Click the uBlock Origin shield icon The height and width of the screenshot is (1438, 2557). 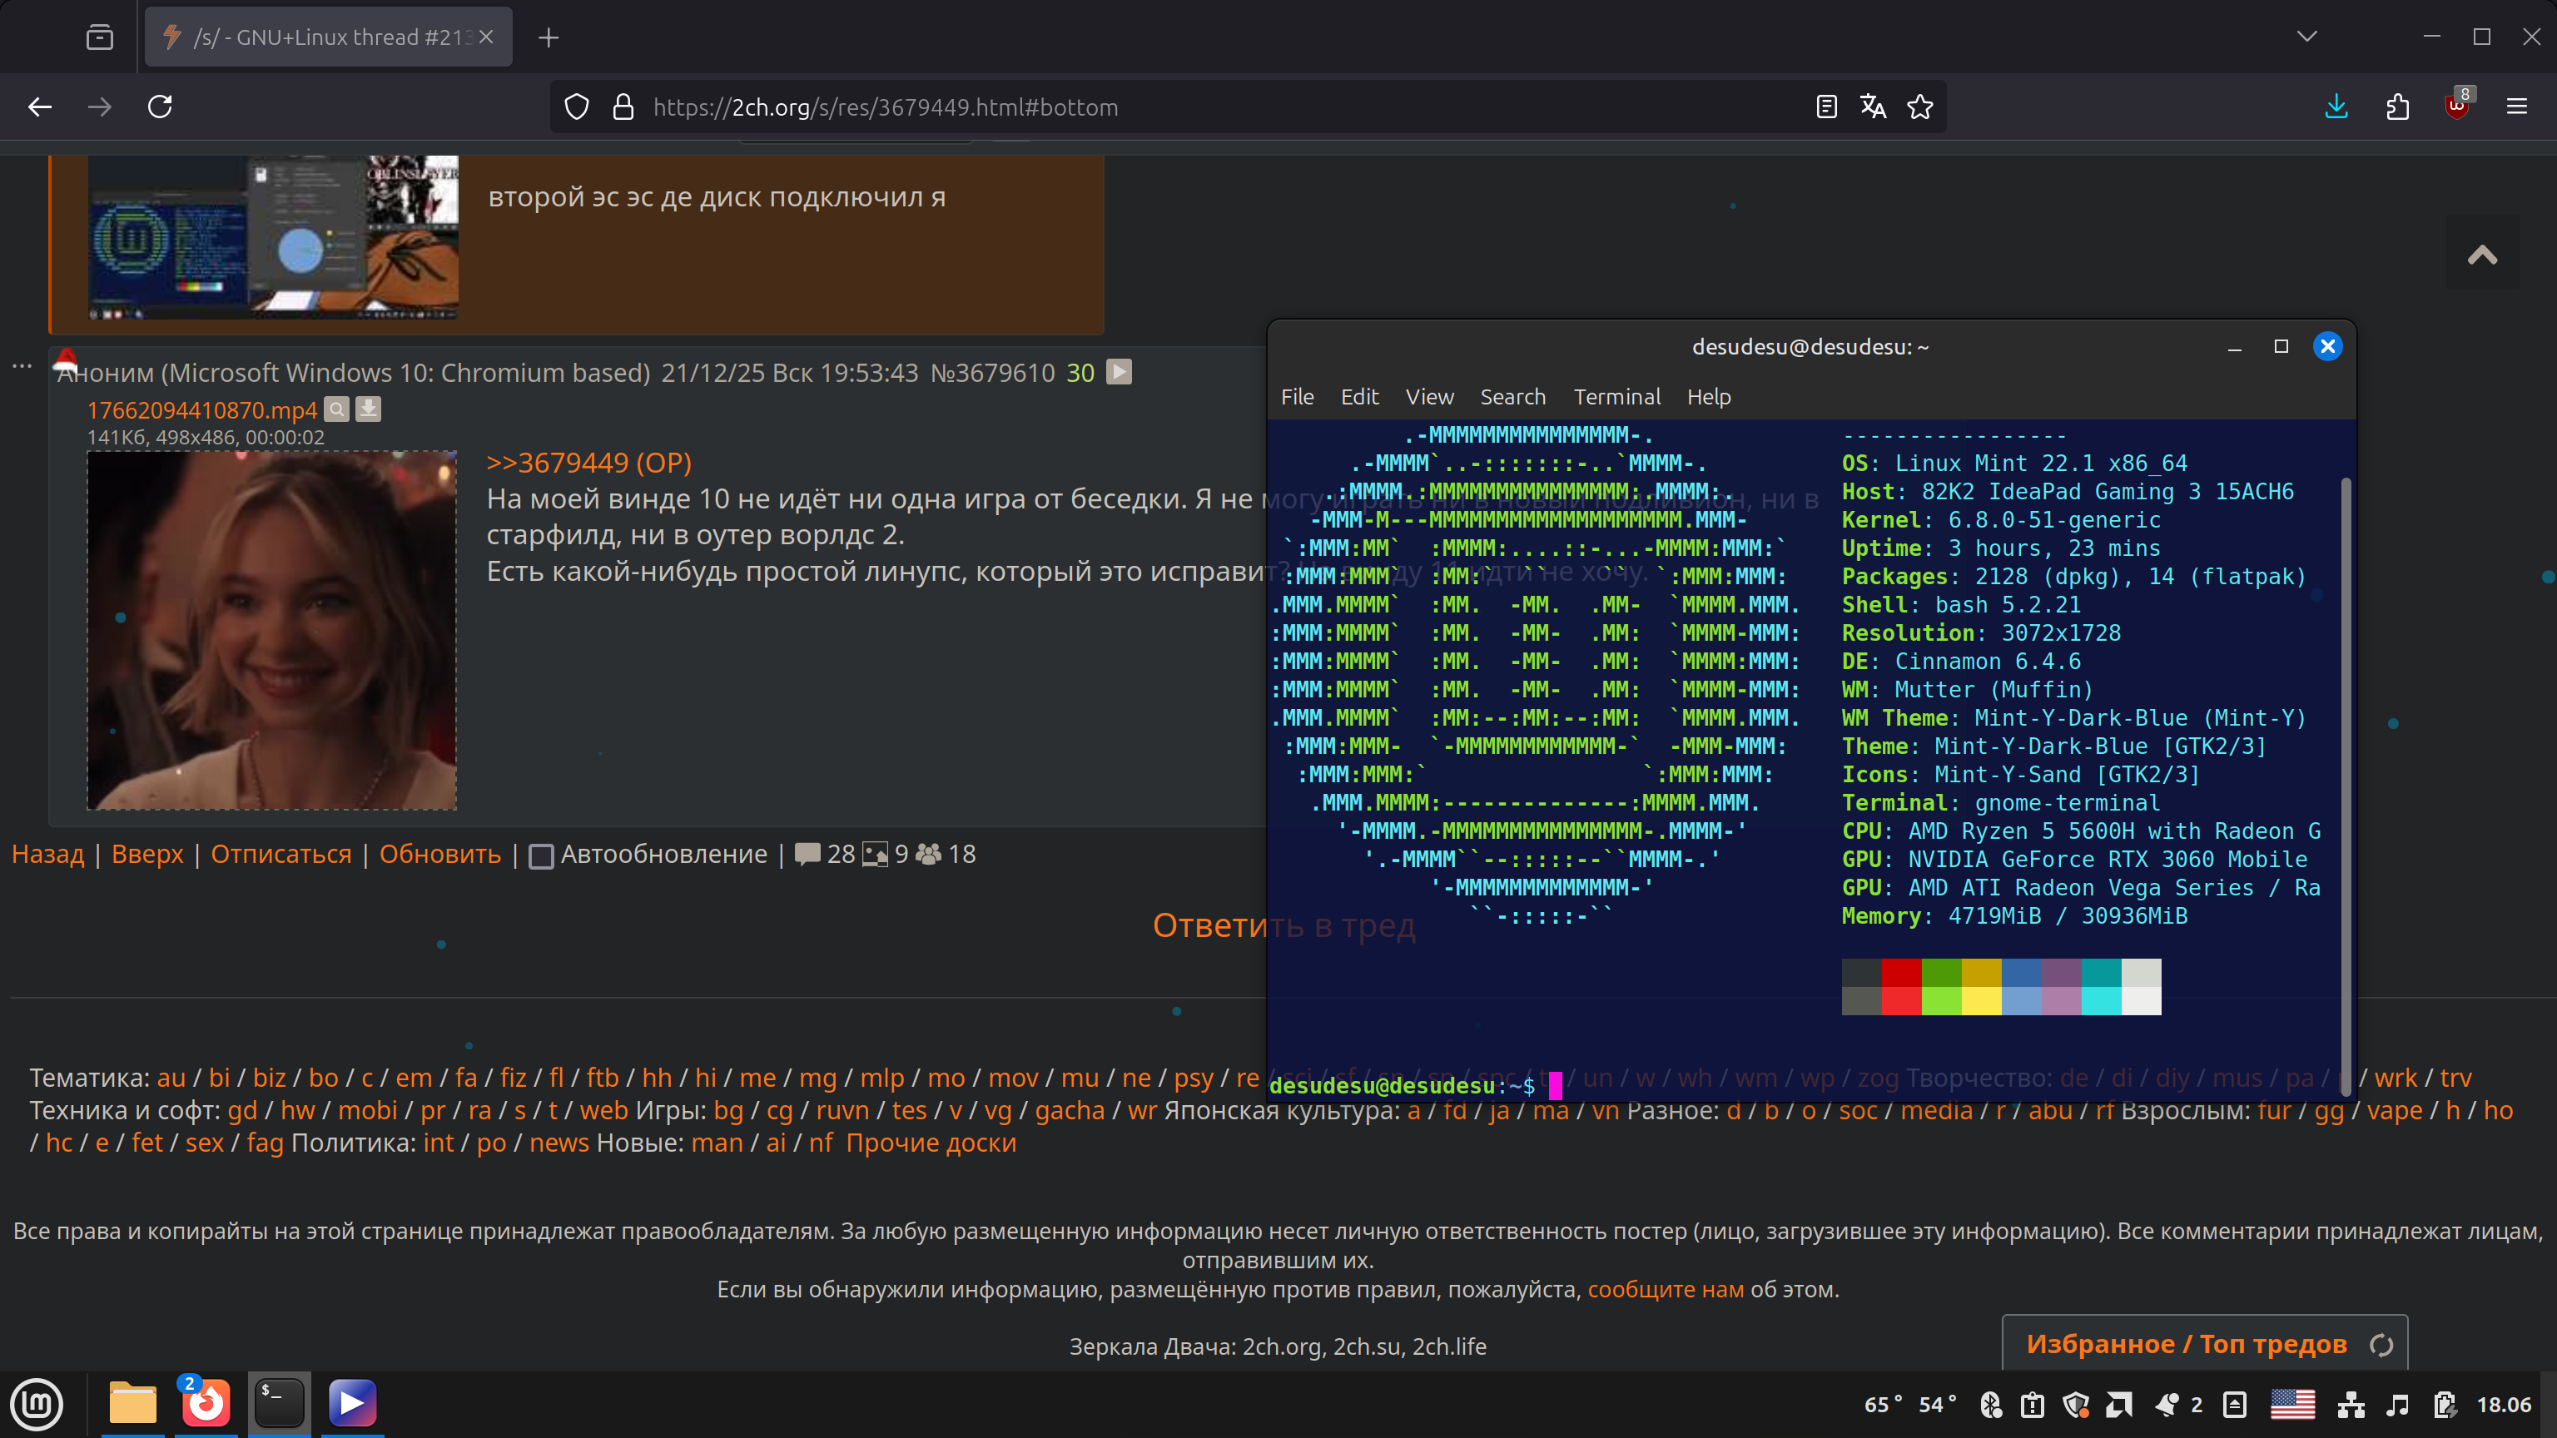point(2457,107)
